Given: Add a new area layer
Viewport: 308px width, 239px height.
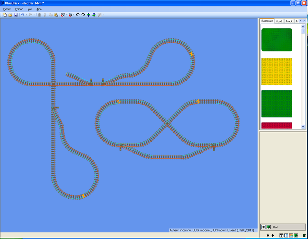Looking at the screenshot, I should coord(290,235).
